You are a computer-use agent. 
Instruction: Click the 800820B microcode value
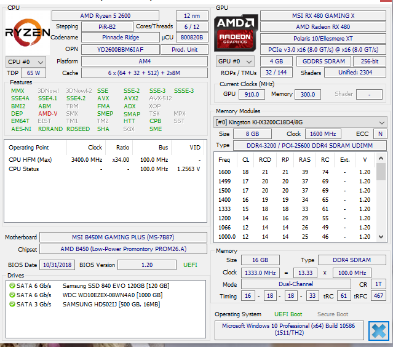192,38
